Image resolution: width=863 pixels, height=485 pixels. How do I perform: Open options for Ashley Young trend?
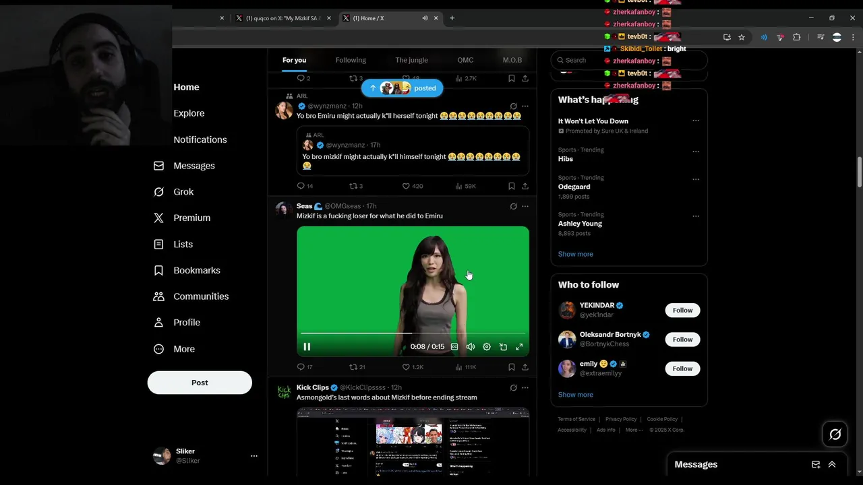(696, 216)
